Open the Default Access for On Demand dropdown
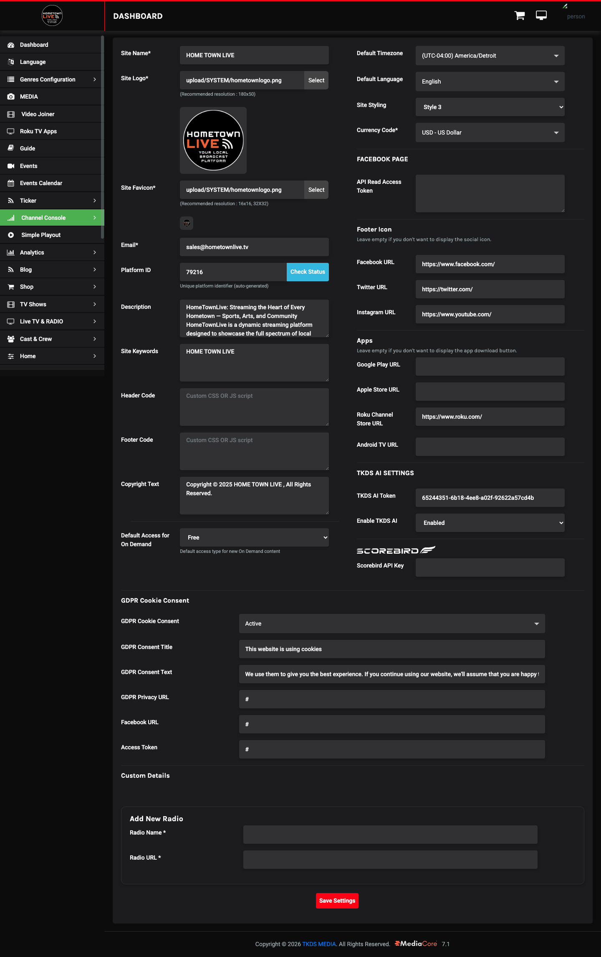This screenshot has width=601, height=957. (x=254, y=537)
